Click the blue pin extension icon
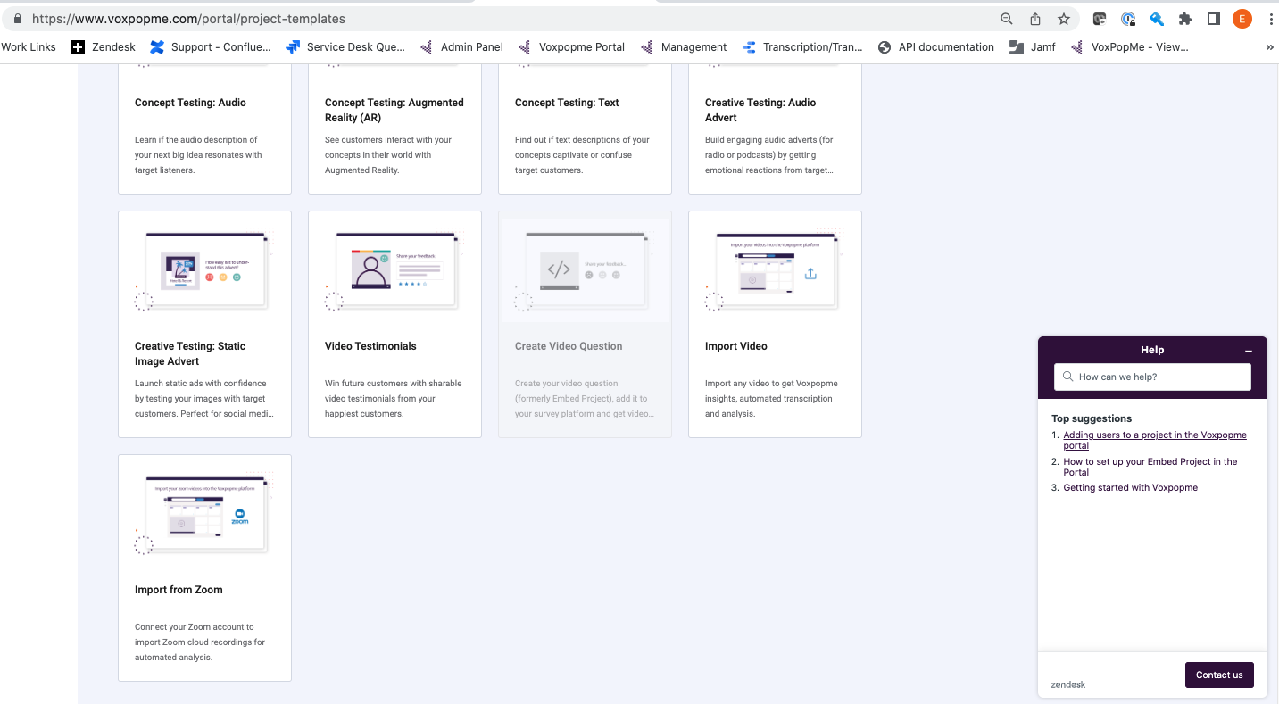The image size is (1279, 704). (1157, 19)
